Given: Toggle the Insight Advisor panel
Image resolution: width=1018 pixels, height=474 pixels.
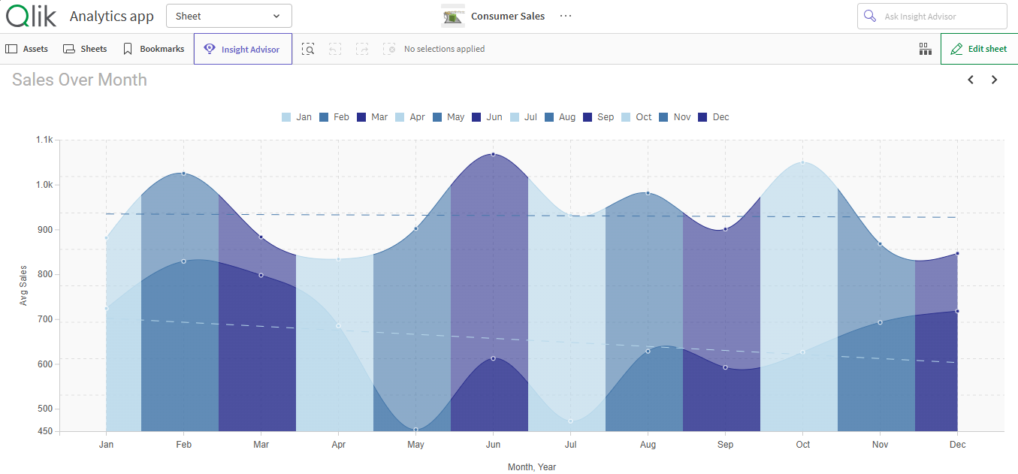Looking at the screenshot, I should 243,49.
